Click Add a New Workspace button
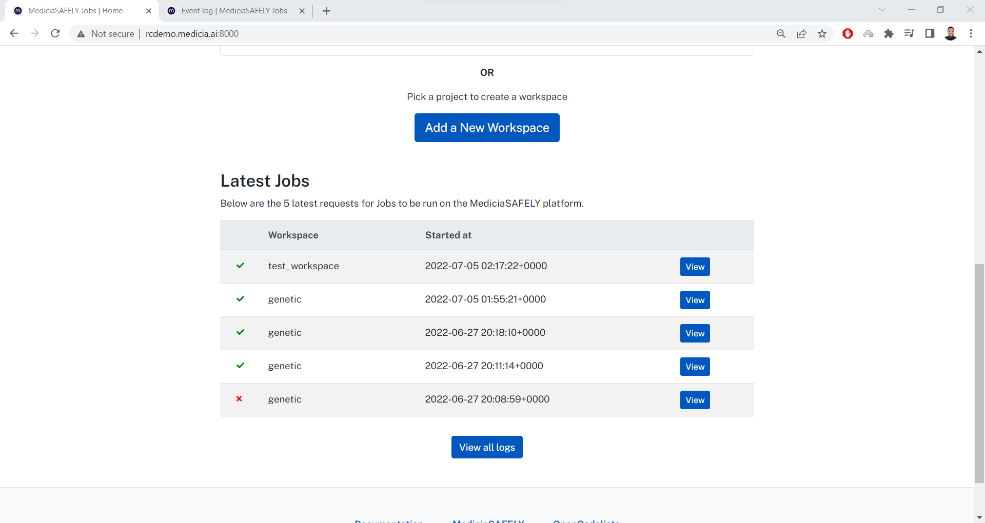This screenshot has width=985, height=523. (487, 128)
